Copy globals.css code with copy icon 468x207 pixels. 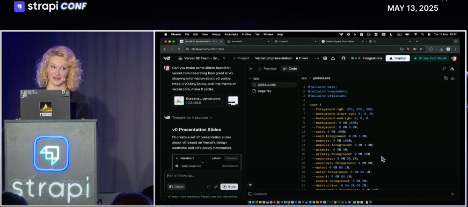[x=446, y=78]
